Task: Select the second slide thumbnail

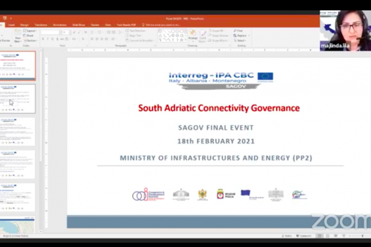Action: (18, 99)
